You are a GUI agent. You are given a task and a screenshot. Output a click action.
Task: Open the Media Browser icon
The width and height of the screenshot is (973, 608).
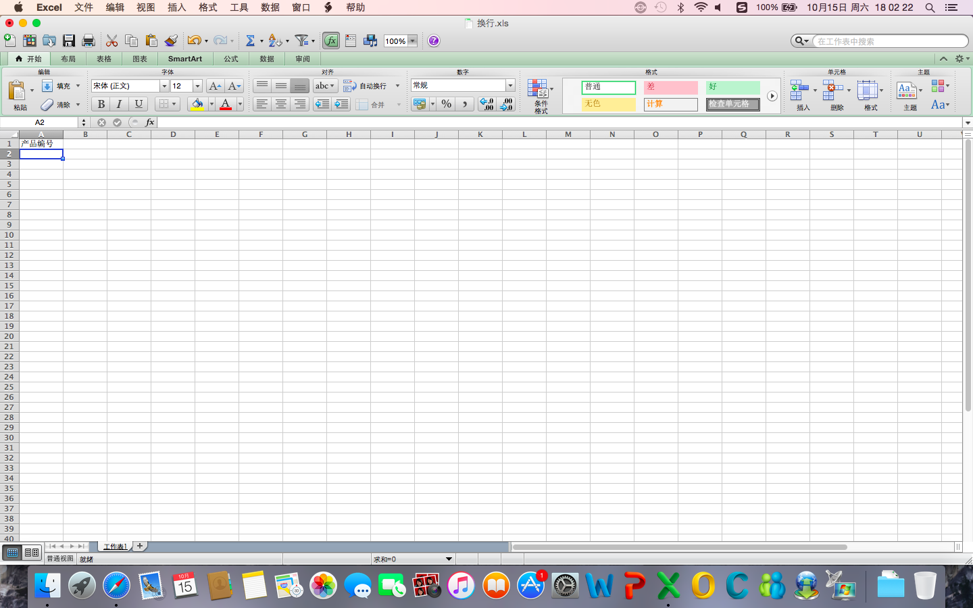click(x=370, y=41)
